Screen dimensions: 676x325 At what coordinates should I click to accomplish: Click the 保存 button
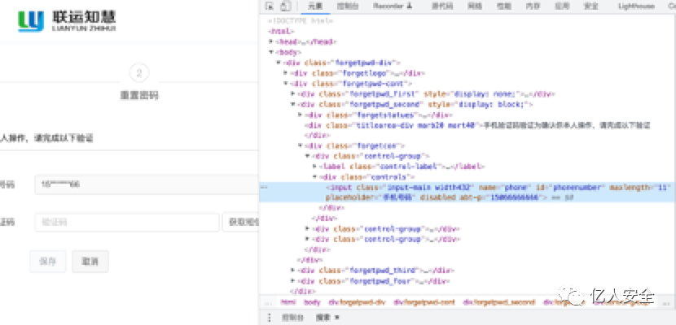(x=48, y=262)
